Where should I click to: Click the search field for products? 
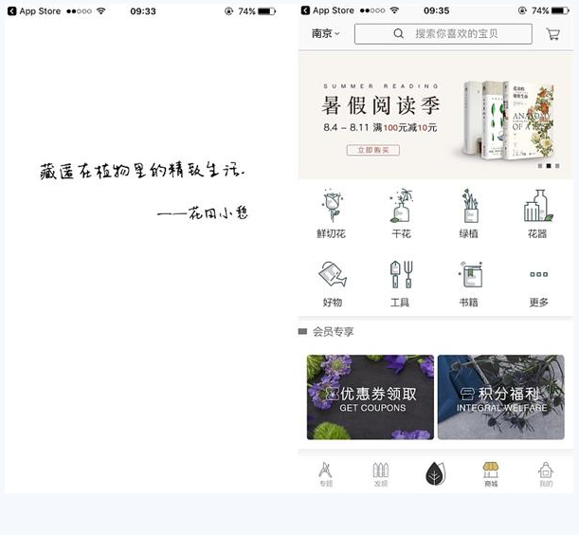[x=443, y=34]
